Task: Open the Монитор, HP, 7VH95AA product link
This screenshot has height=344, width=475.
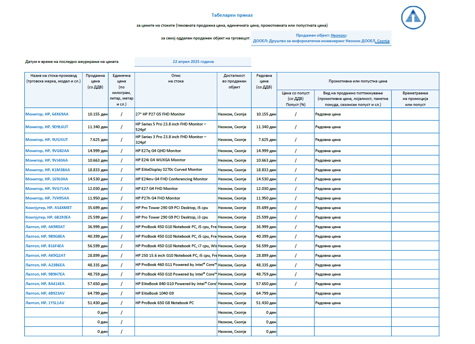Action: coord(47,198)
